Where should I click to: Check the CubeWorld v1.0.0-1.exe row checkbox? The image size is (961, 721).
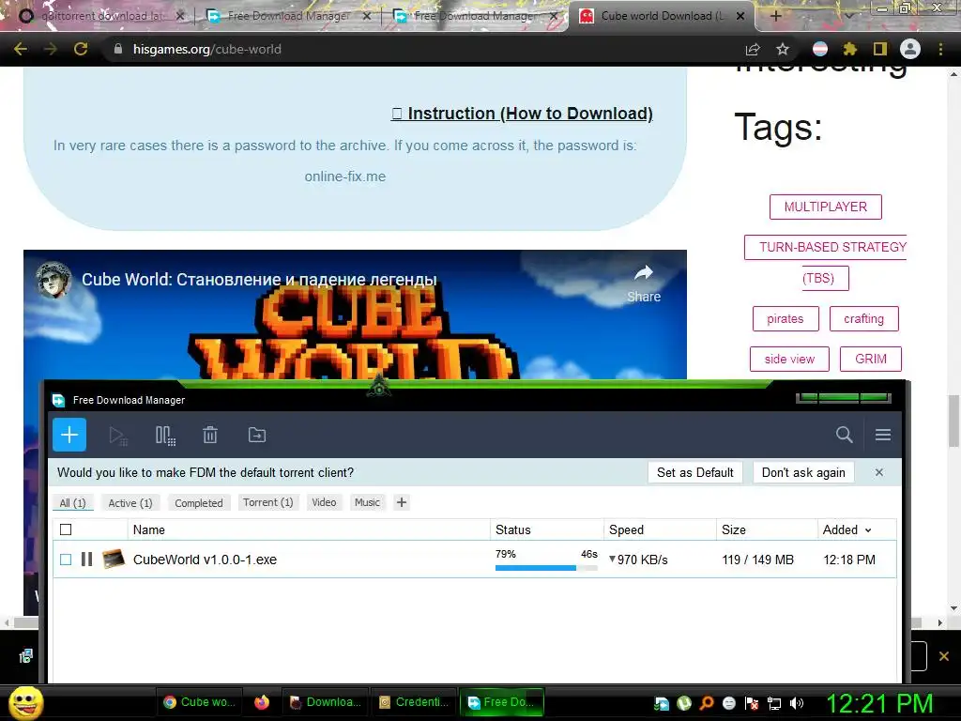tap(66, 560)
